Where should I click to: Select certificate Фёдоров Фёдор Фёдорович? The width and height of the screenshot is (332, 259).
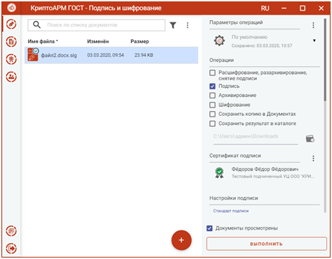point(265,169)
